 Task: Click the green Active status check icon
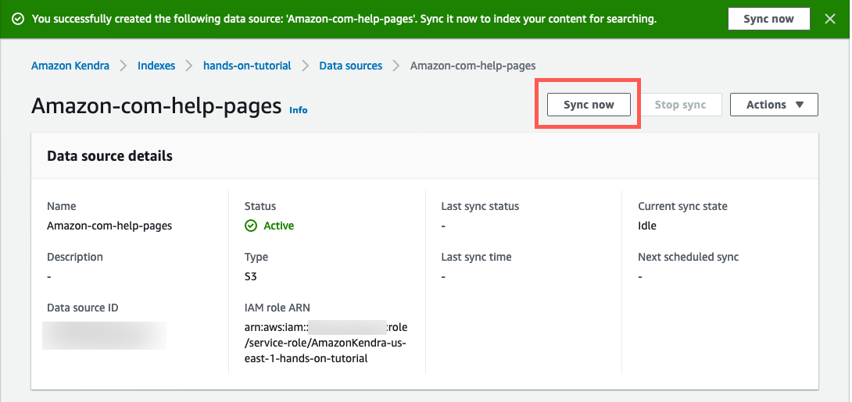coord(251,226)
